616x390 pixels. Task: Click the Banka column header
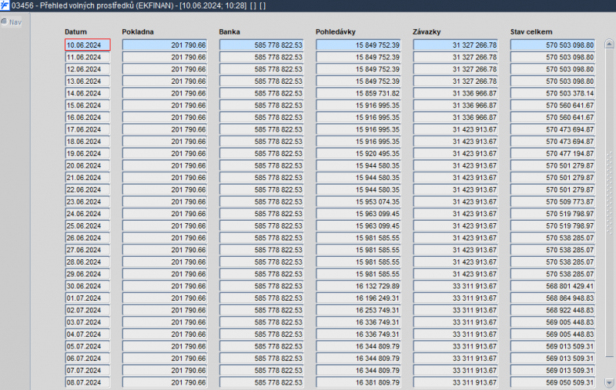coord(229,32)
